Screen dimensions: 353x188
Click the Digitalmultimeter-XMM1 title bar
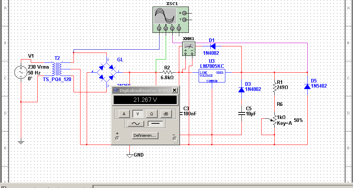coord(145,90)
